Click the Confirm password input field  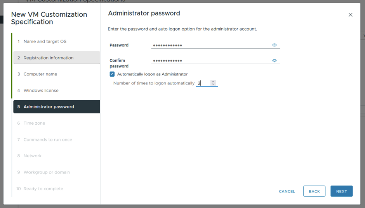tap(211, 60)
